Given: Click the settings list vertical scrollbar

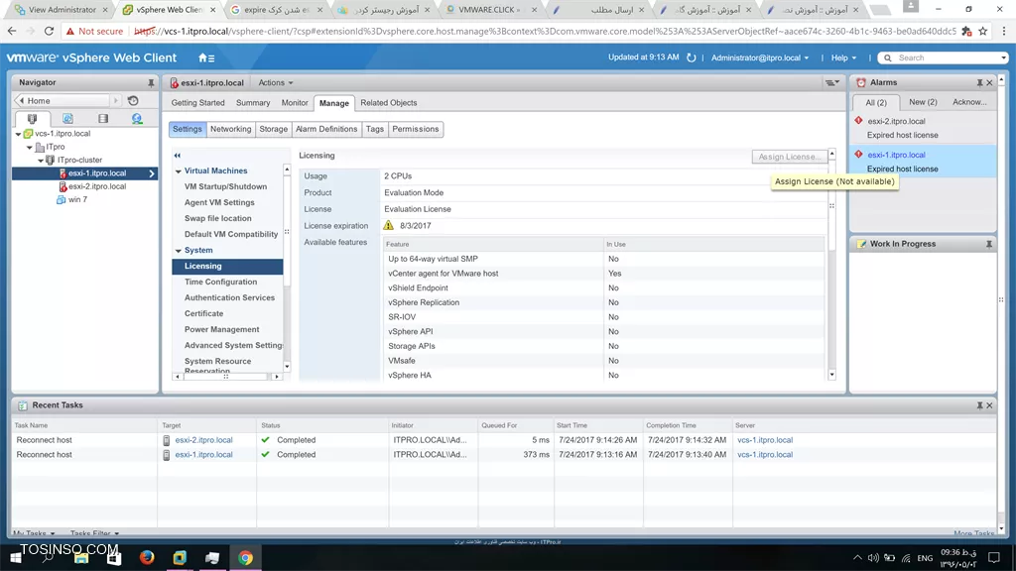Looking at the screenshot, I should pos(287,231).
